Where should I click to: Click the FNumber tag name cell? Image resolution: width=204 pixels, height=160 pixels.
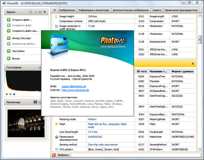pyautogui.click(x=154, y=81)
